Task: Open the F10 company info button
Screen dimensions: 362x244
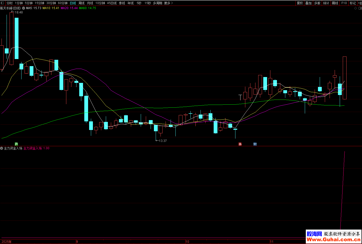Action: pyautogui.click(x=344, y=3)
